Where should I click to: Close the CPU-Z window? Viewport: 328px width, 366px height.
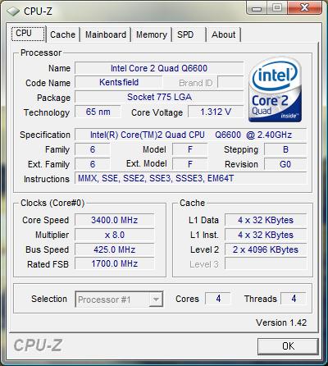(x=304, y=7)
